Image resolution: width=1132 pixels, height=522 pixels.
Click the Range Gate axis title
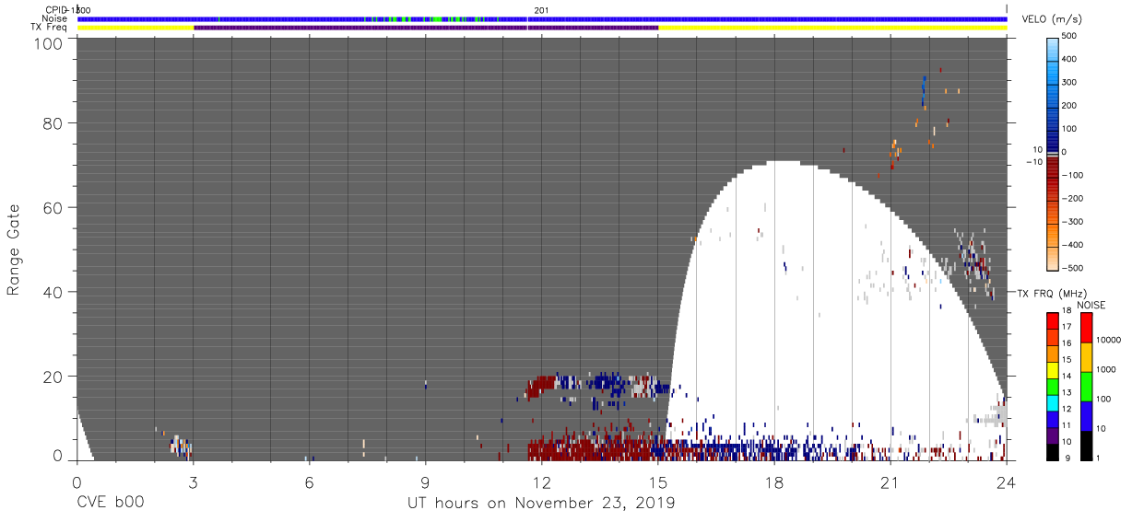(14, 249)
